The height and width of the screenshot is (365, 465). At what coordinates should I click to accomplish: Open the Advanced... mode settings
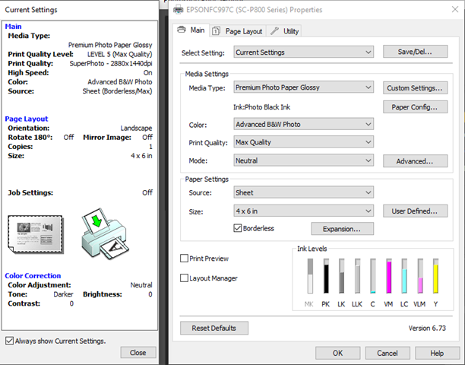pyautogui.click(x=415, y=161)
